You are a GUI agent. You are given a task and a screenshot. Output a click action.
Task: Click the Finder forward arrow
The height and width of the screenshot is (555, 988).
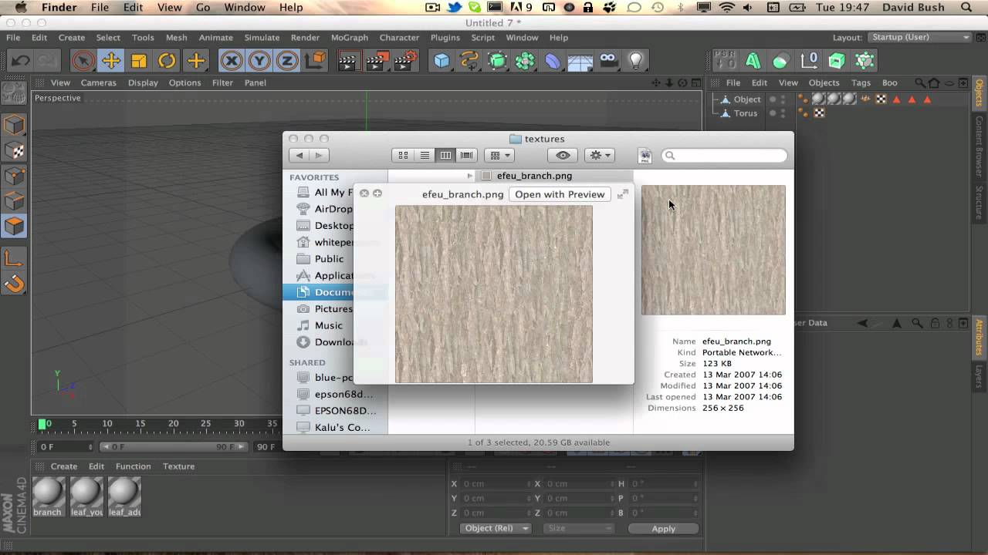tap(319, 155)
